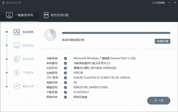Click the check mark beside 电脑内存
Image resolution: width=178 pixels, height=112 pixels.
[65, 83]
